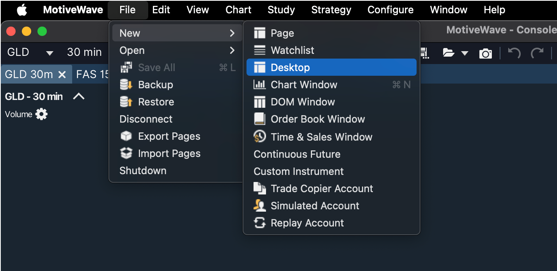
Task: Create a new Time & Sales Window
Action: coord(321,137)
